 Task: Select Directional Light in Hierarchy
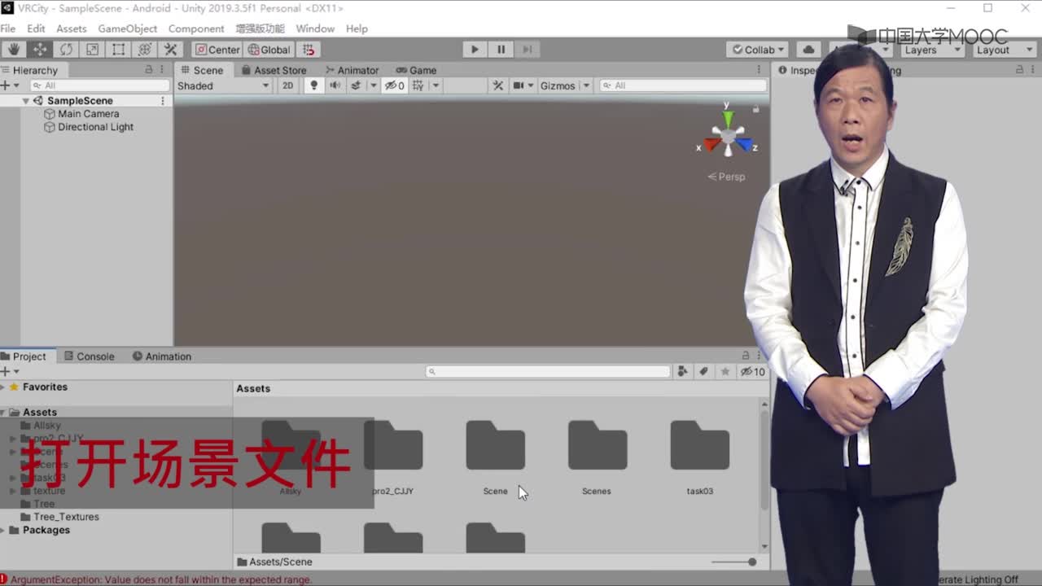pyautogui.click(x=87, y=127)
